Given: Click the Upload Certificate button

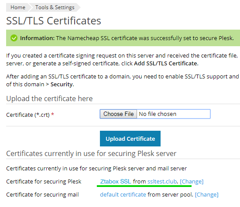Looking at the screenshot, I should [x=130, y=139].
